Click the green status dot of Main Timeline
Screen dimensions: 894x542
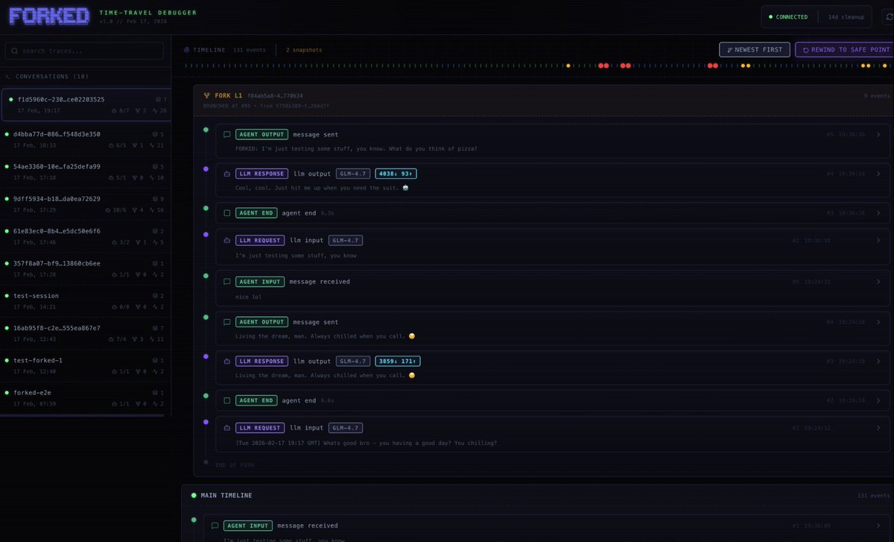[x=194, y=495]
